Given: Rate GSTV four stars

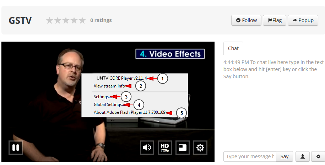Looking at the screenshot, I should 74,20.
